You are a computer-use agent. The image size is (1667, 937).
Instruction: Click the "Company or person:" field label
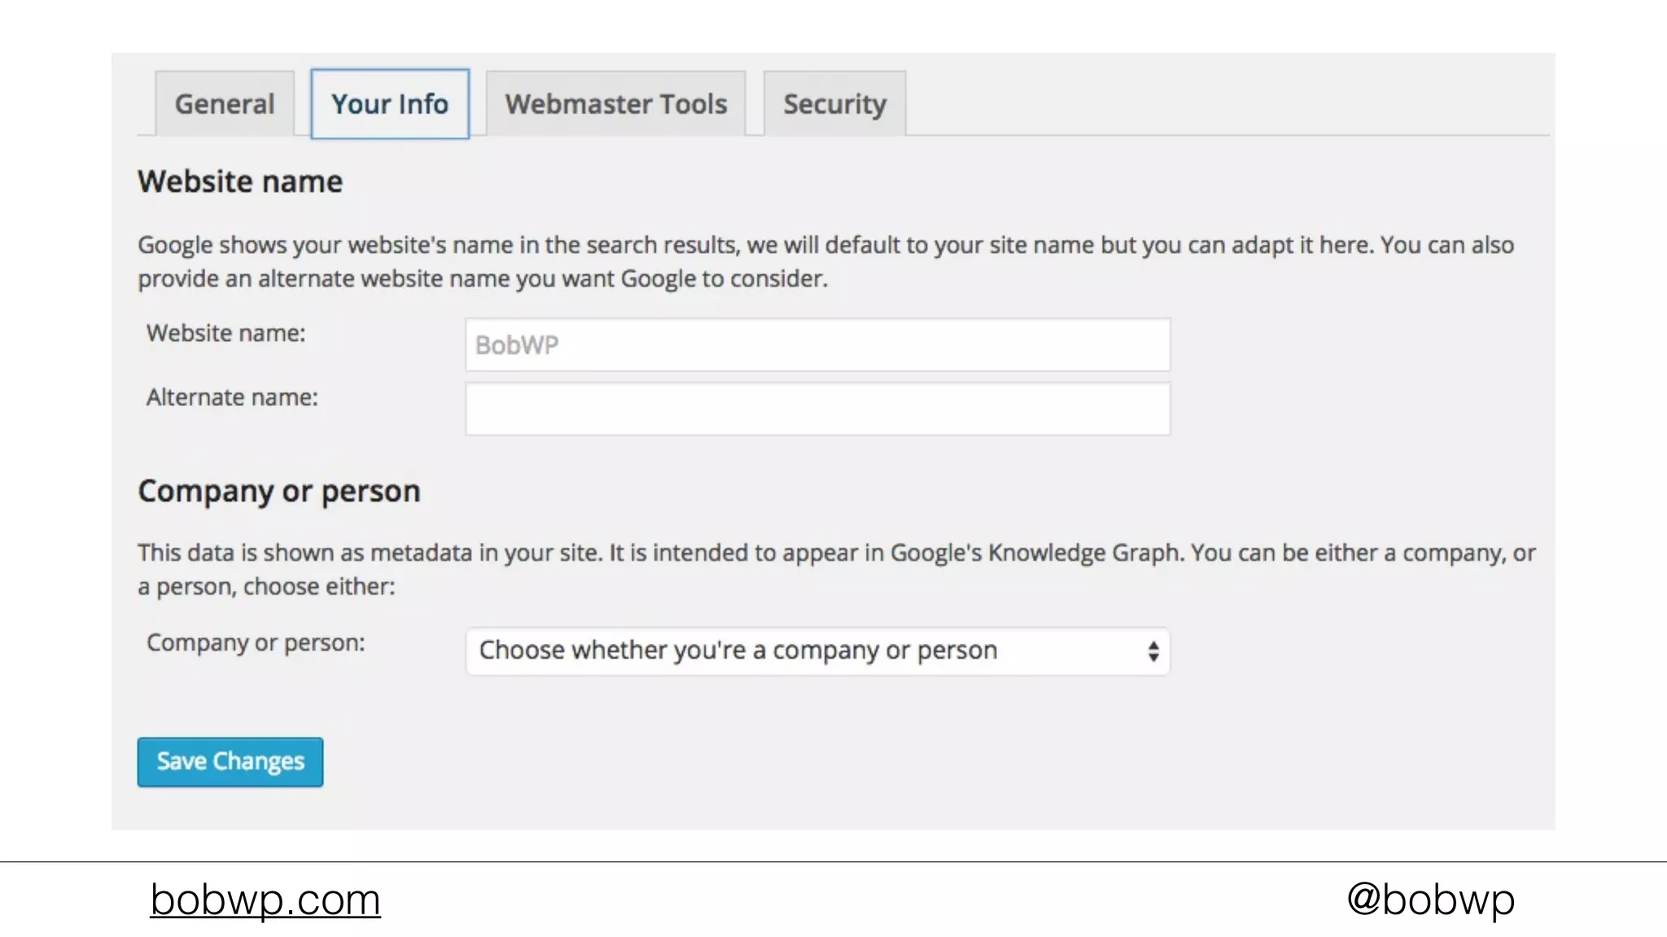coord(256,643)
